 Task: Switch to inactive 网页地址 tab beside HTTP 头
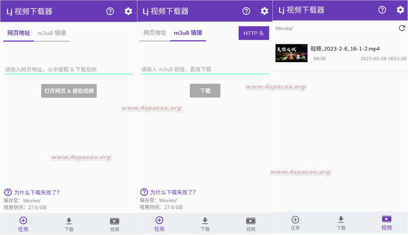click(x=155, y=33)
